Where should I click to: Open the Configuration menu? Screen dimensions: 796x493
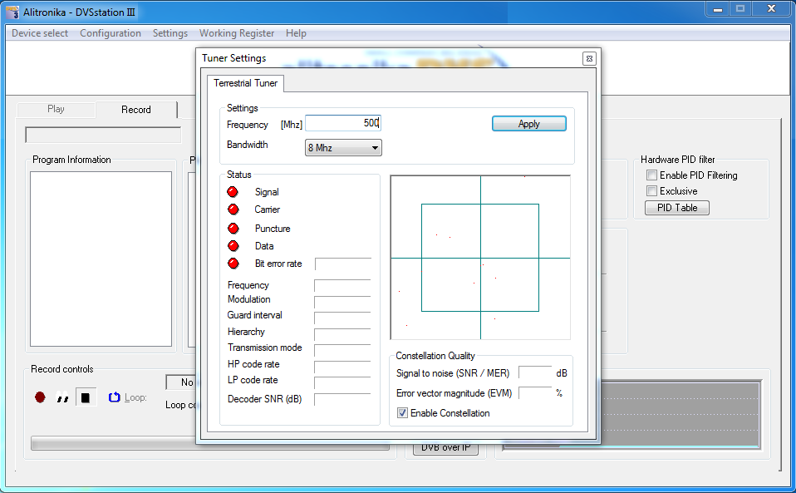click(x=111, y=33)
